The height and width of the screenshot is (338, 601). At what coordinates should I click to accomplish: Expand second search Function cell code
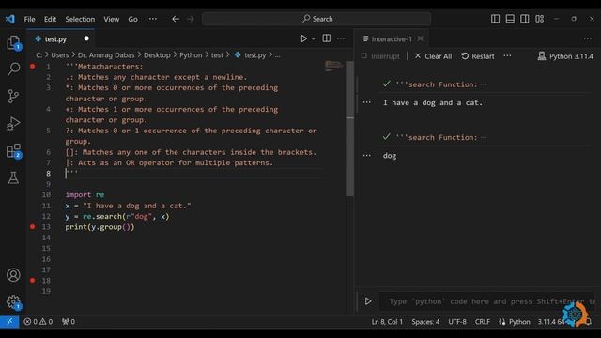point(485,138)
